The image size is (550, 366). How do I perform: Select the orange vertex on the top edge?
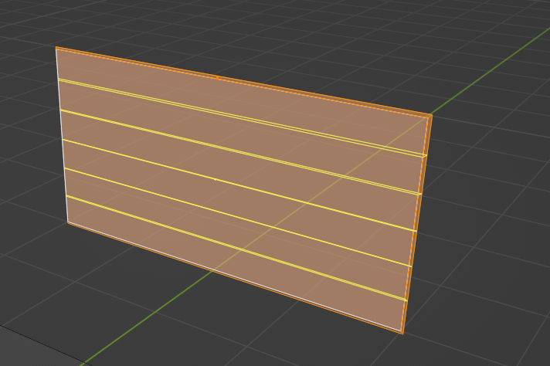point(217,78)
